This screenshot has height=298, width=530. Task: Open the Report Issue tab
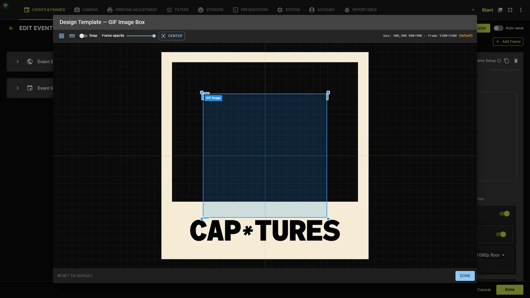click(x=360, y=10)
